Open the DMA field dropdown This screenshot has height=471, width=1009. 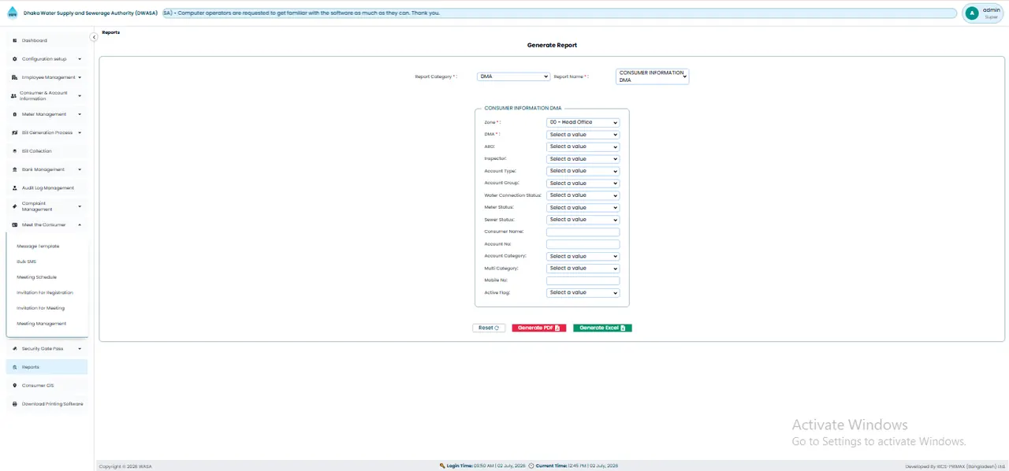[583, 135]
